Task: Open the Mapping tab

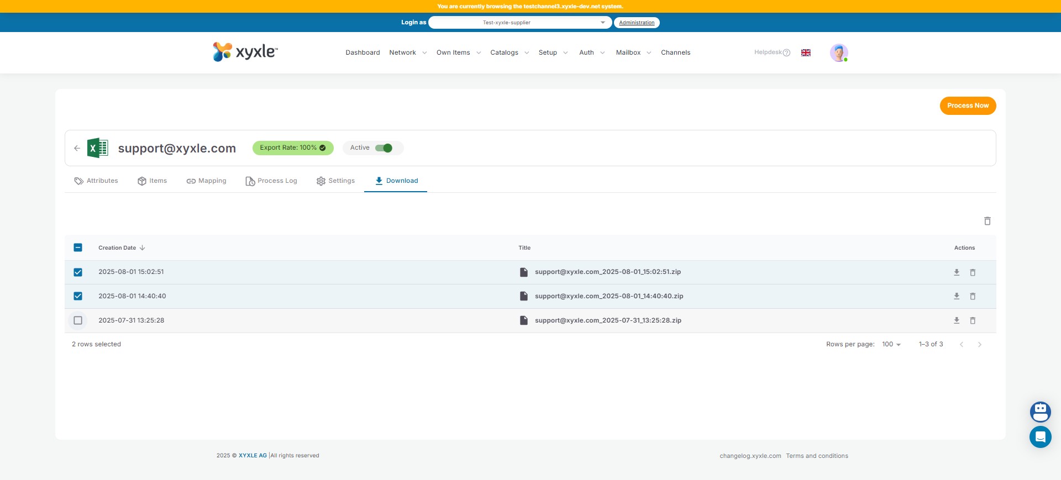Action: [207, 181]
